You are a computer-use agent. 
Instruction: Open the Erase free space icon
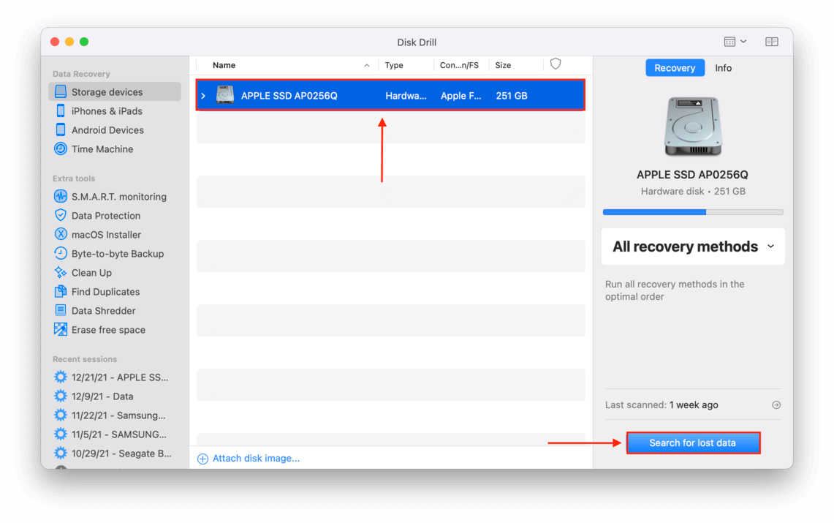(61, 329)
